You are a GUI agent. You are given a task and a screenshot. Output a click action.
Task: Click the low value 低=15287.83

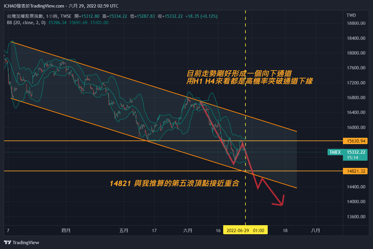coord(142,16)
